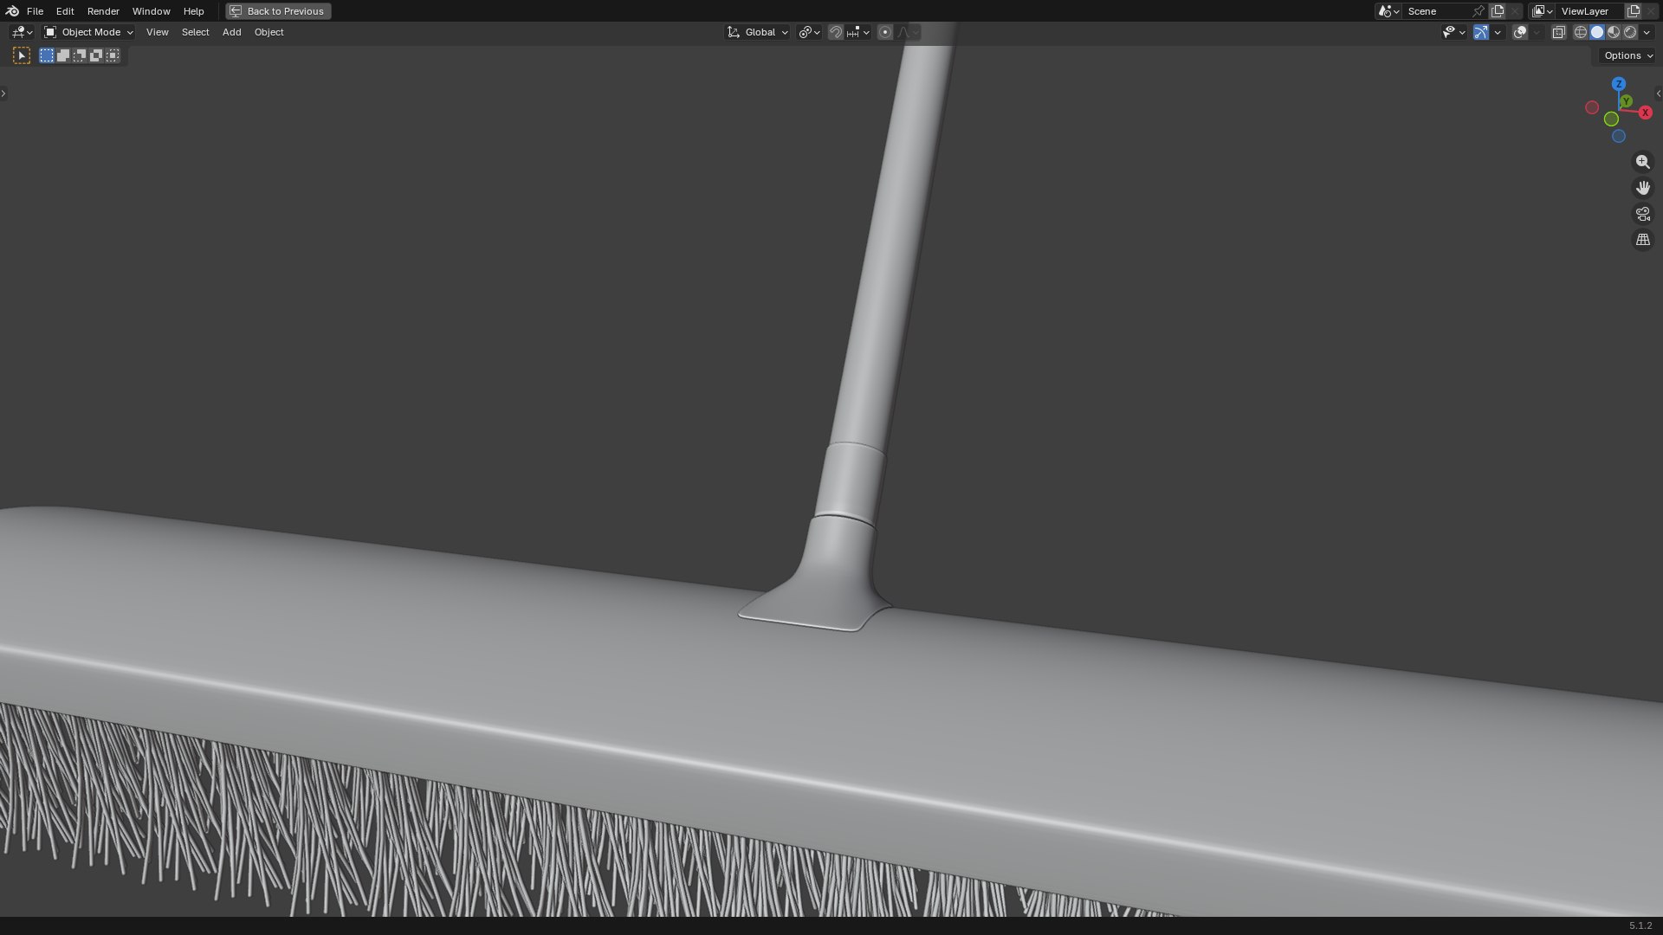Image resolution: width=1663 pixels, height=935 pixels.
Task: Choose Extend existing selection mode
Action: [63, 55]
